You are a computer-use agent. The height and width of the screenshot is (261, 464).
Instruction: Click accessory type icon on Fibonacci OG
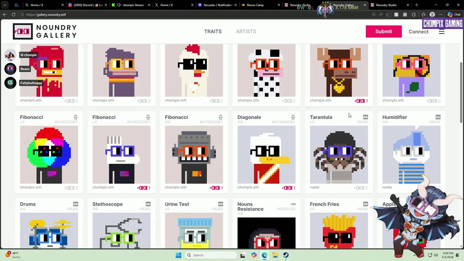click(221, 117)
